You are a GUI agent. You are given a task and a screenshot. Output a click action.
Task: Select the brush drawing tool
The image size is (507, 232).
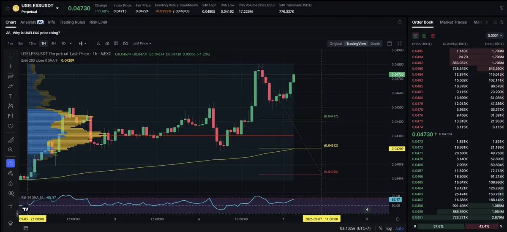point(11,86)
